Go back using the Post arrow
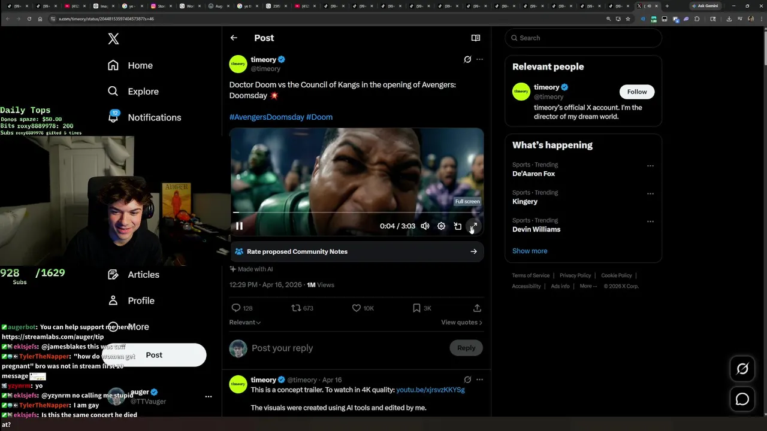The image size is (767, 431). (x=234, y=38)
